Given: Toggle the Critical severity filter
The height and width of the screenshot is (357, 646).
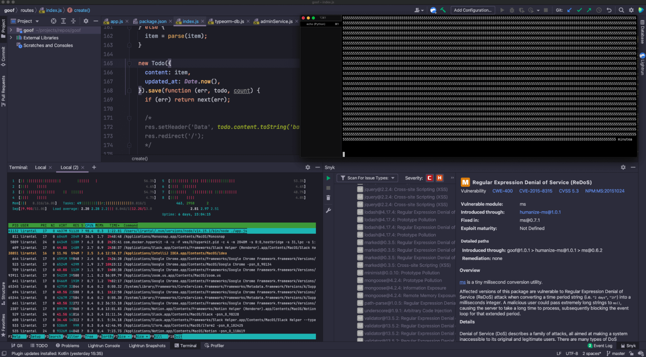Looking at the screenshot, I should coord(430,178).
